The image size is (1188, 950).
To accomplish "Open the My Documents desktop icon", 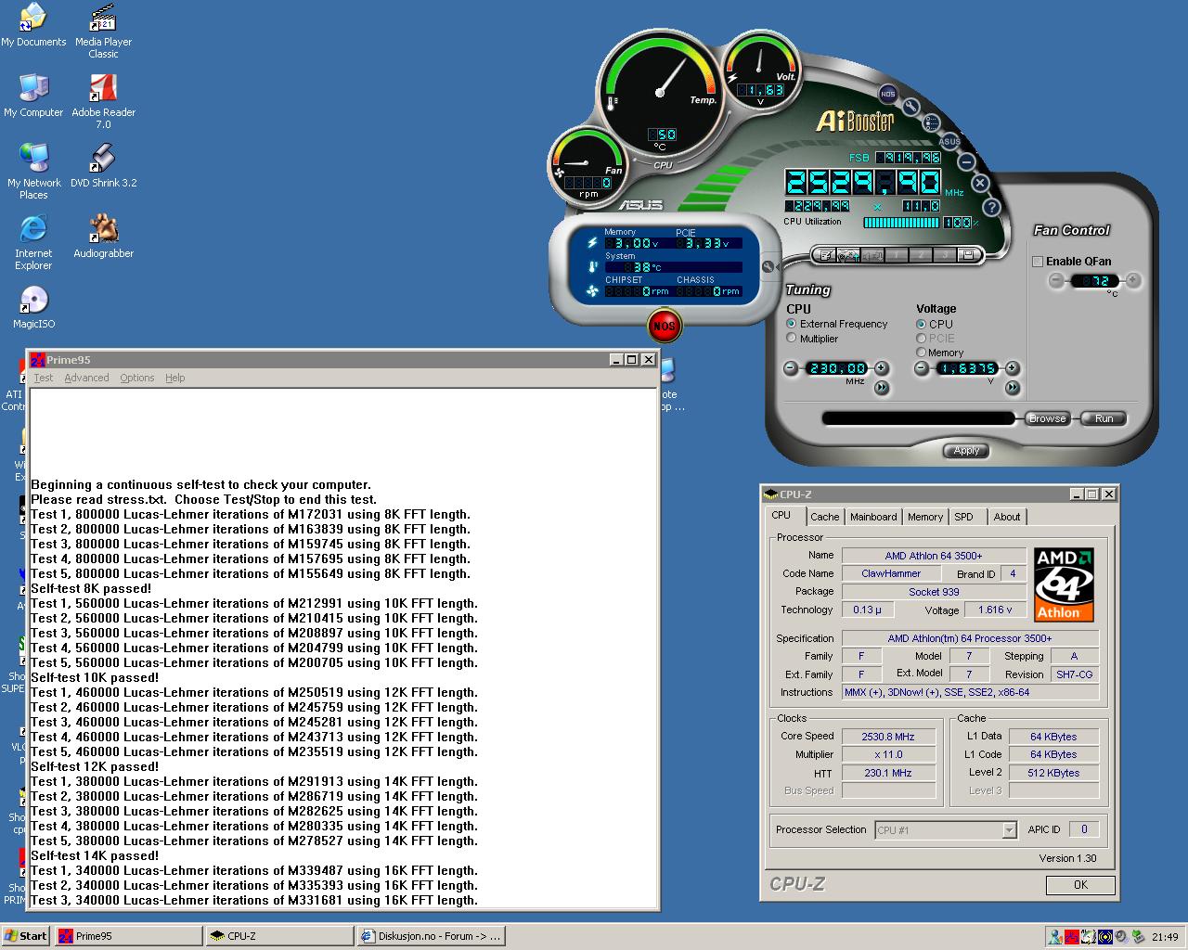I will point(33,26).
